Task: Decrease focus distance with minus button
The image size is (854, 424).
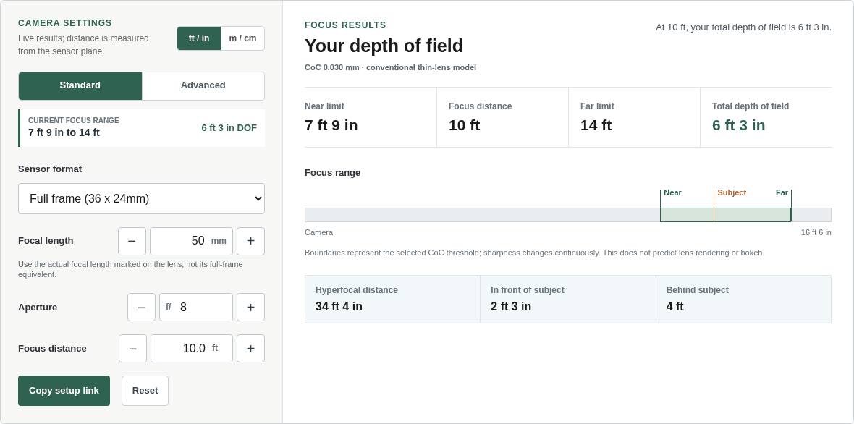Action: (133, 348)
